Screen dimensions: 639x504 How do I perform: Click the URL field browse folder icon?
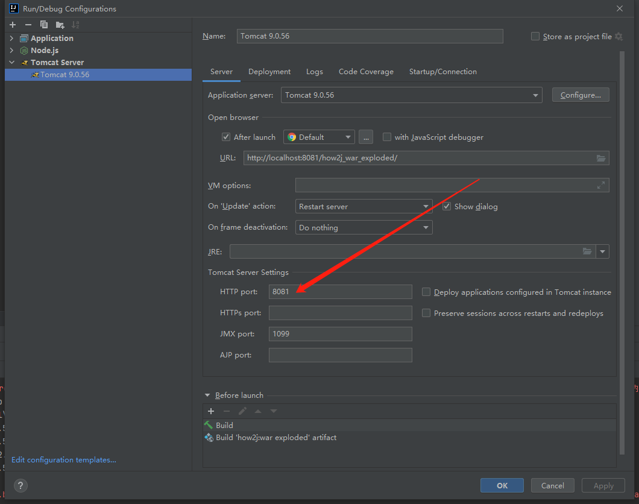600,158
